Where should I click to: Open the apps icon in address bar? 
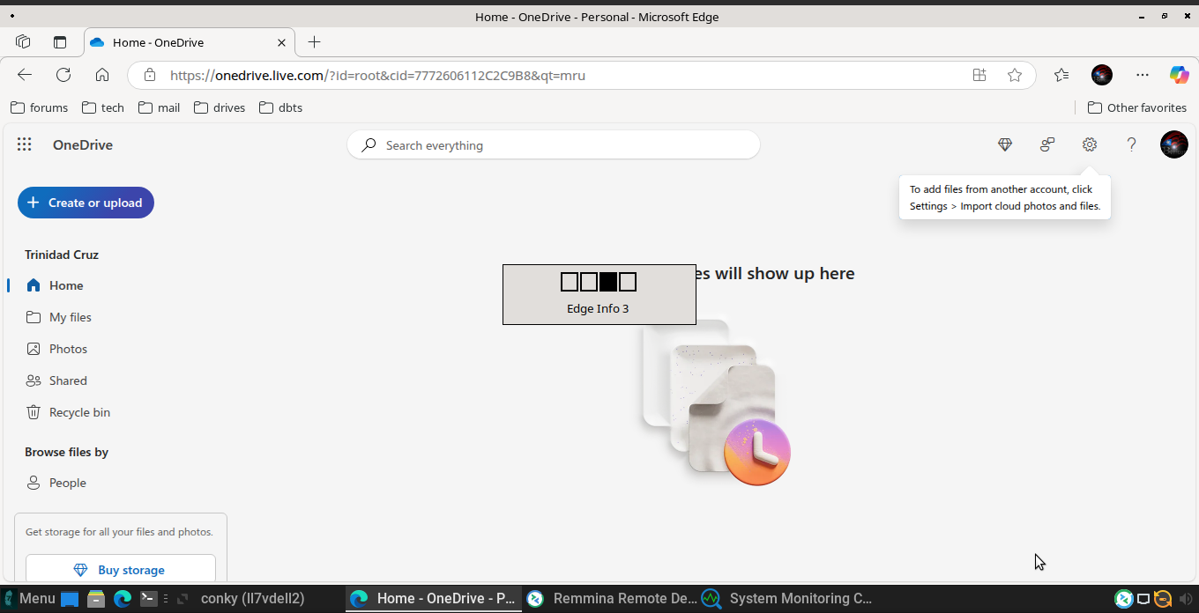[x=979, y=75]
